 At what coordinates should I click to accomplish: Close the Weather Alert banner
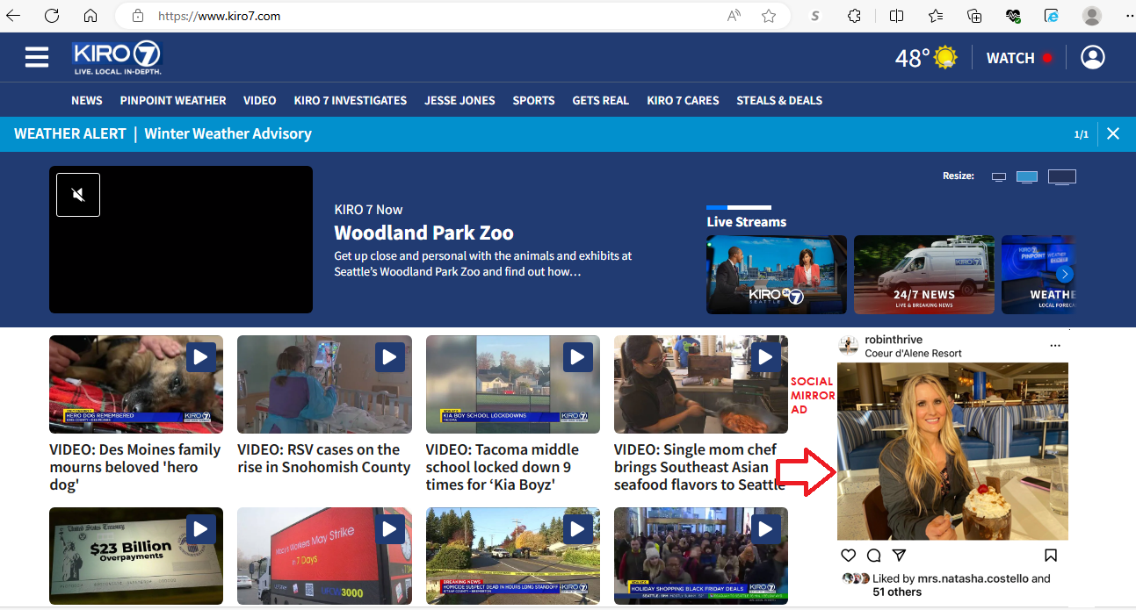(x=1113, y=133)
